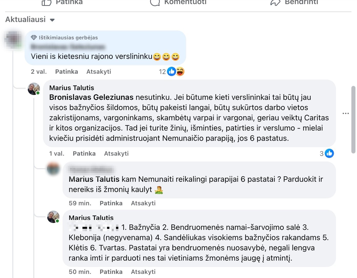Click the vertical scrollbar on the right edge
Viewport: 357px width, 278px height.
point(353,120)
